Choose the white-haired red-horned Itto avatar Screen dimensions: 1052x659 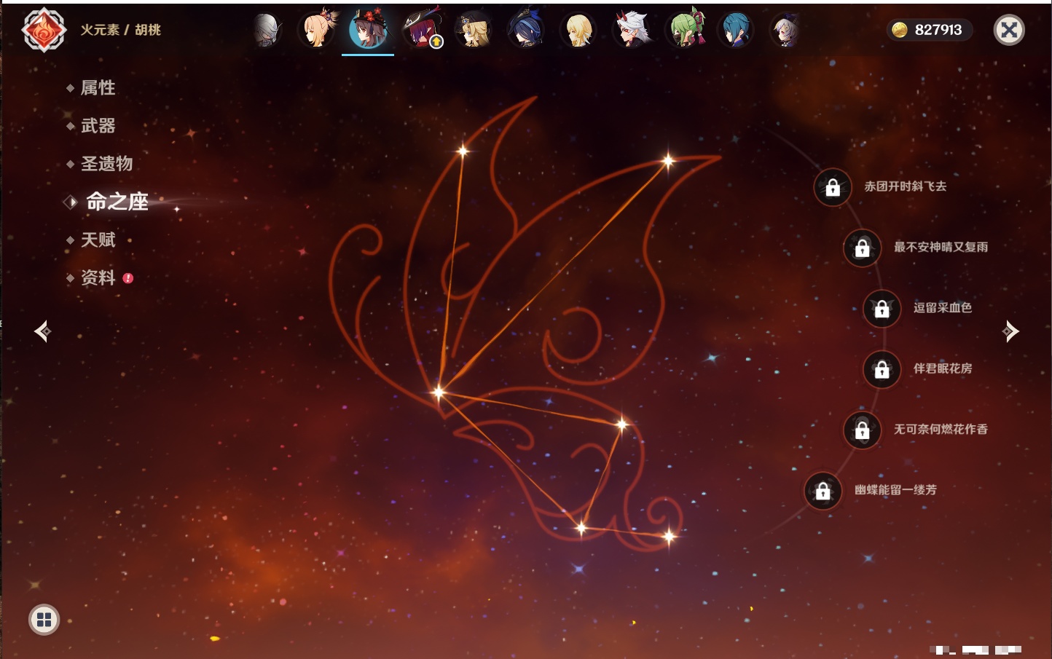pos(631,30)
